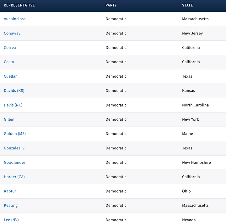226x224 pixels.
Task: Select Democratic in the Correa row
Action: pos(116,48)
